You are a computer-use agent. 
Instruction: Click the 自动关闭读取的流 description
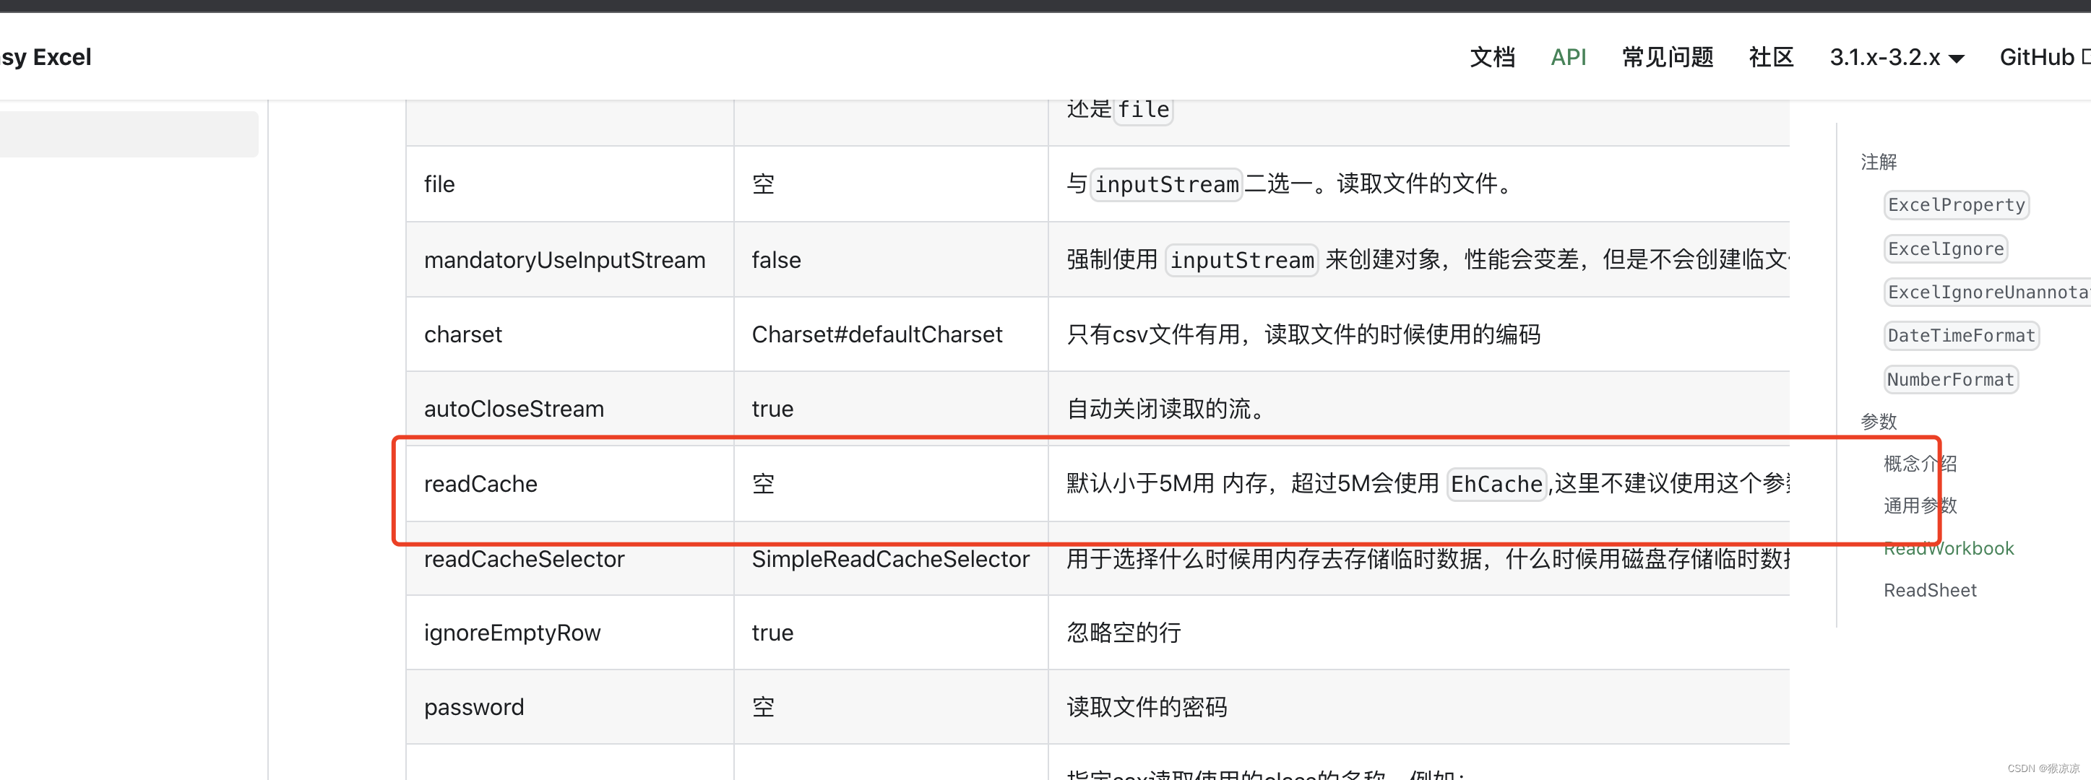coord(1165,409)
